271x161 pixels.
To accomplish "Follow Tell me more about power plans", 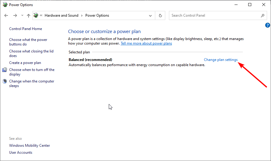I will coord(146,43).
